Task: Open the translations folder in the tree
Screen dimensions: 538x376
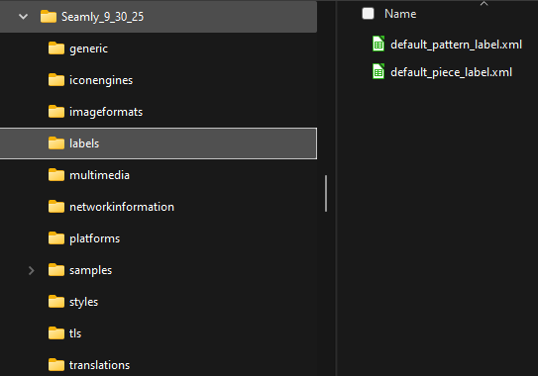Action: click(x=99, y=365)
